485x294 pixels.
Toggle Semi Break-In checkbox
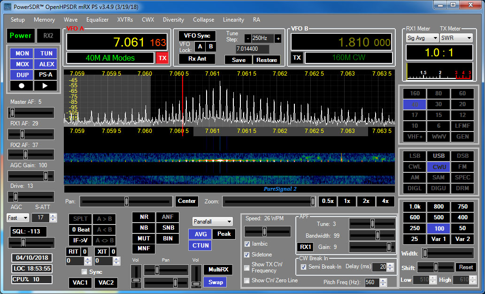point(303,267)
